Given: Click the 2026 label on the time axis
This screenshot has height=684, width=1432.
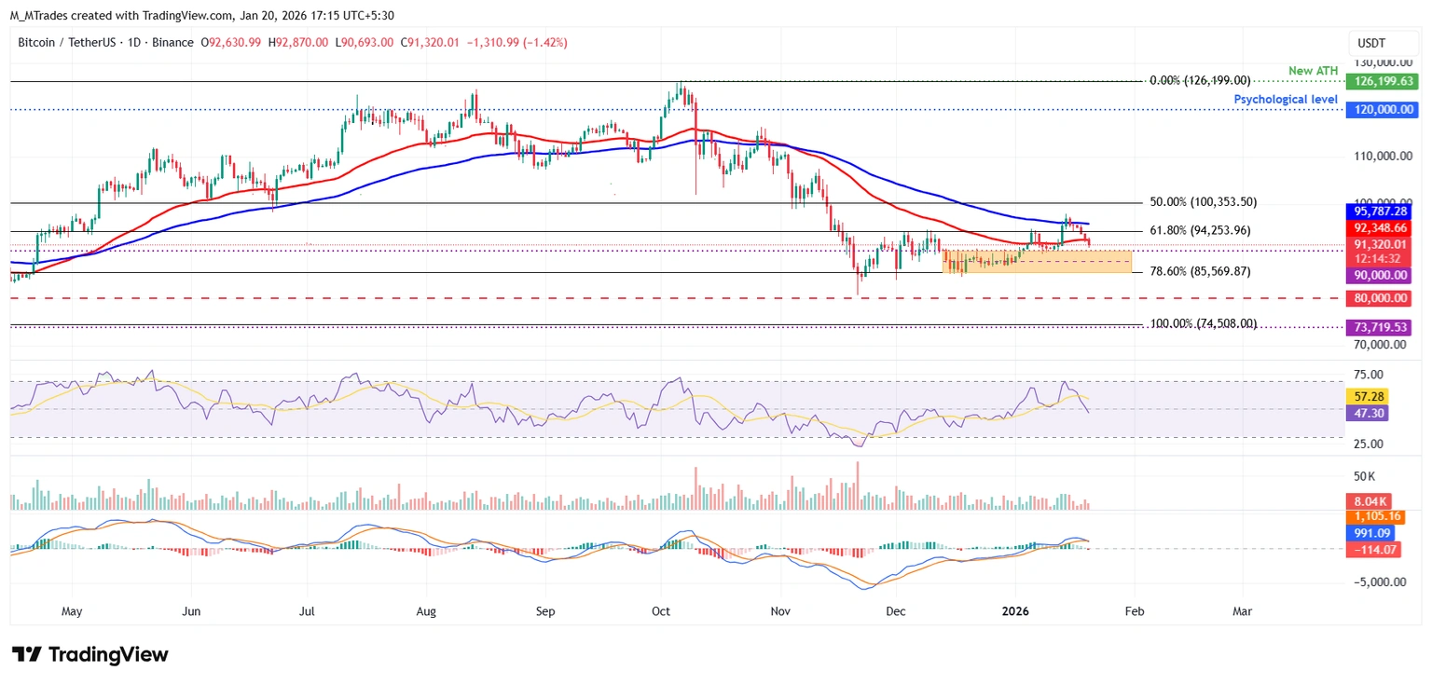Looking at the screenshot, I should pos(1015,611).
